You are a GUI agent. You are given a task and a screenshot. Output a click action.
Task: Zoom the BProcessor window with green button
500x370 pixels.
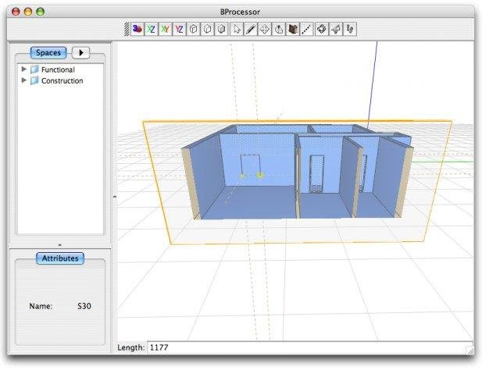(x=40, y=12)
